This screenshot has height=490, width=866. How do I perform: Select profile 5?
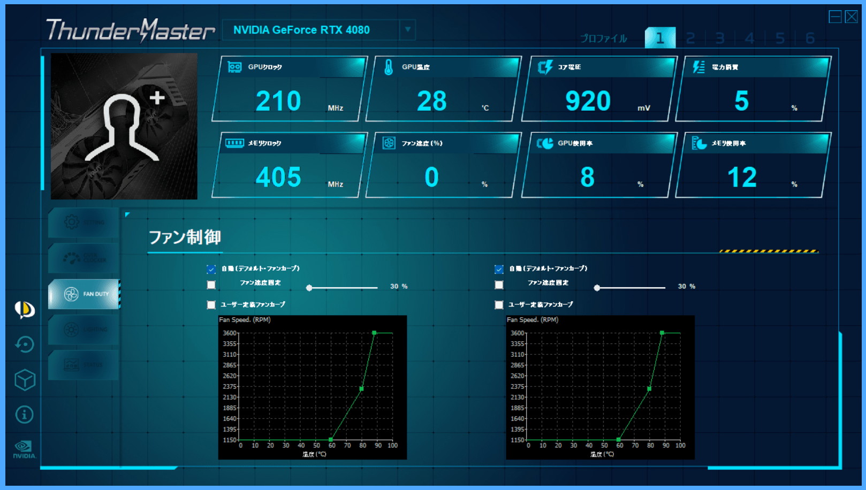[780, 38]
